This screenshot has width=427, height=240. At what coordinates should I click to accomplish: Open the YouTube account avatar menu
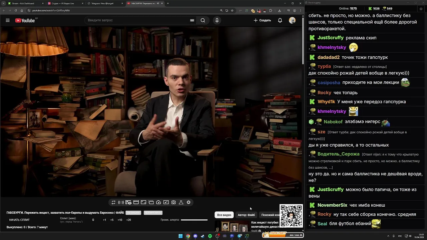point(292,20)
